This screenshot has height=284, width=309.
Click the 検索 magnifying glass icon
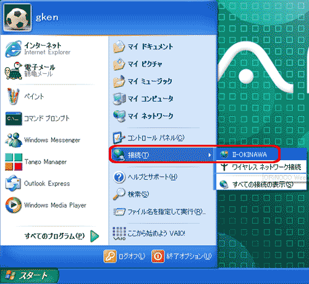pyautogui.click(x=119, y=194)
